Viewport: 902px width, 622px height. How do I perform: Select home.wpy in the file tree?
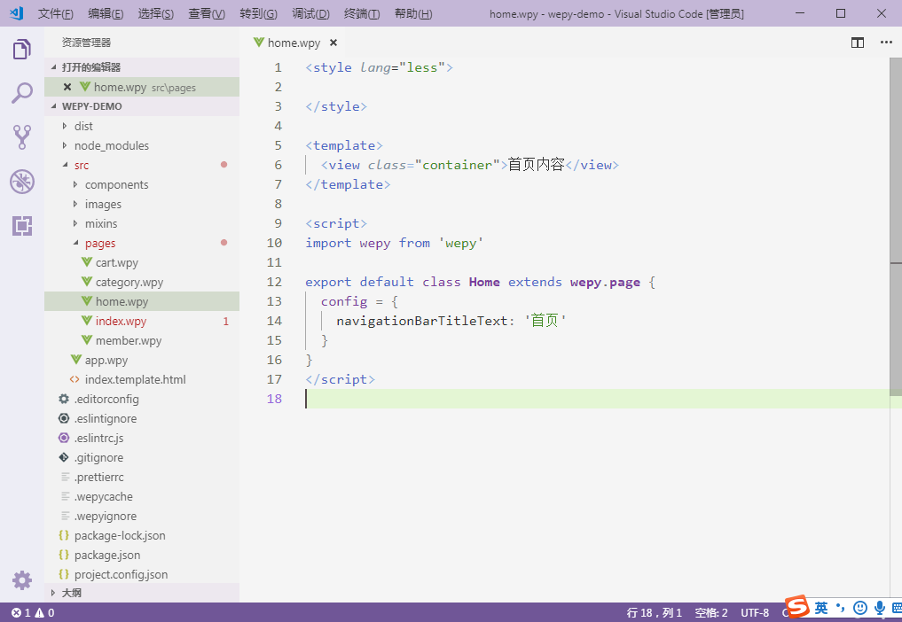[142, 302]
